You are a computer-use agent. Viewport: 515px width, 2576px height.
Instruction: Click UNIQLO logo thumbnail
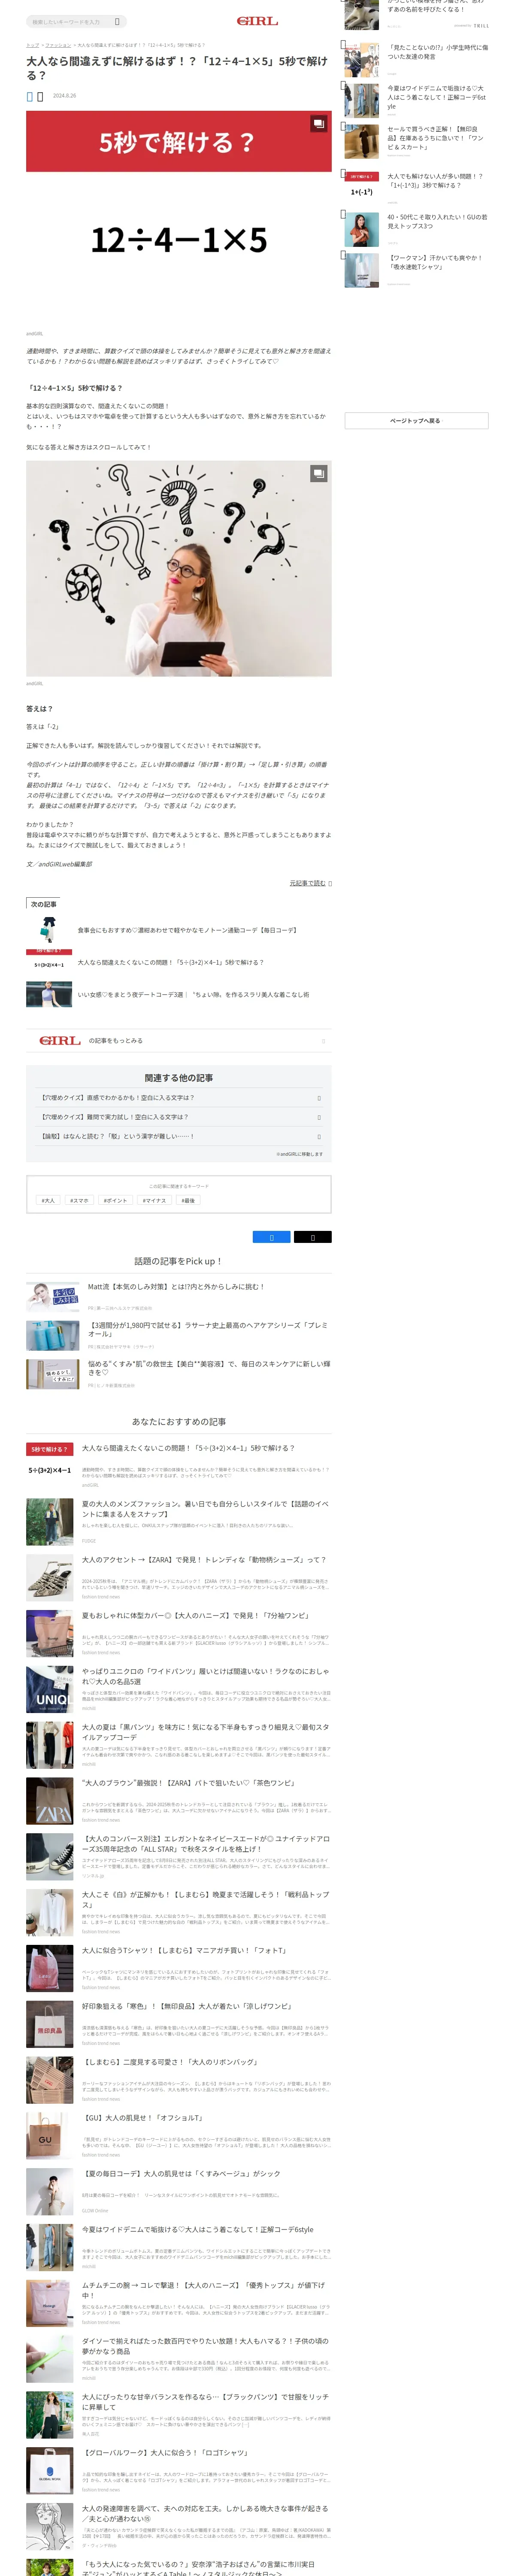coord(50,1690)
